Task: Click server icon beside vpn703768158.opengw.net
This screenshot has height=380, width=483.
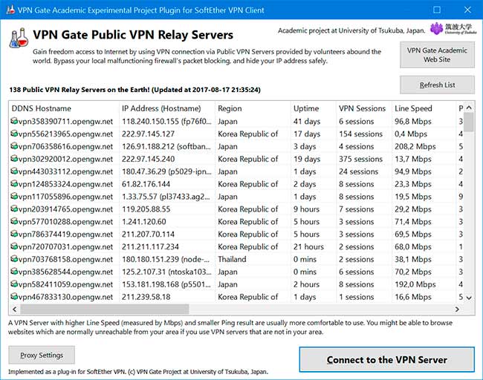Action: 14,259
